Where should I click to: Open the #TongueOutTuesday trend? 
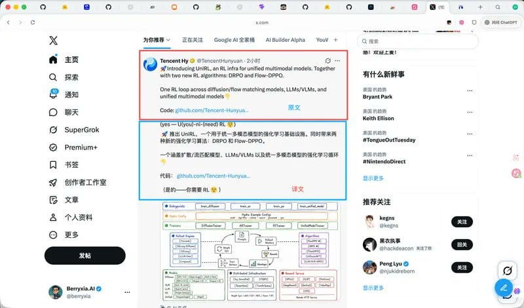click(x=389, y=140)
